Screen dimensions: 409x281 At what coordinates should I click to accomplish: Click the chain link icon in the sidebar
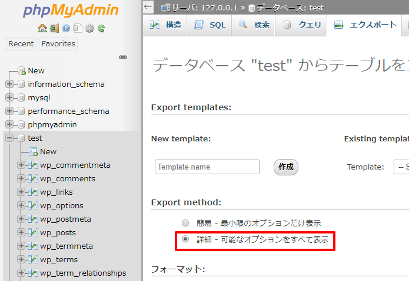pos(123,57)
